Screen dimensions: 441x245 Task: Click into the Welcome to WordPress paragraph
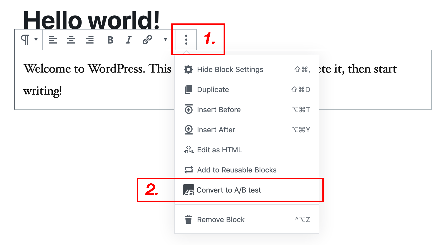pyautogui.click(x=97, y=80)
